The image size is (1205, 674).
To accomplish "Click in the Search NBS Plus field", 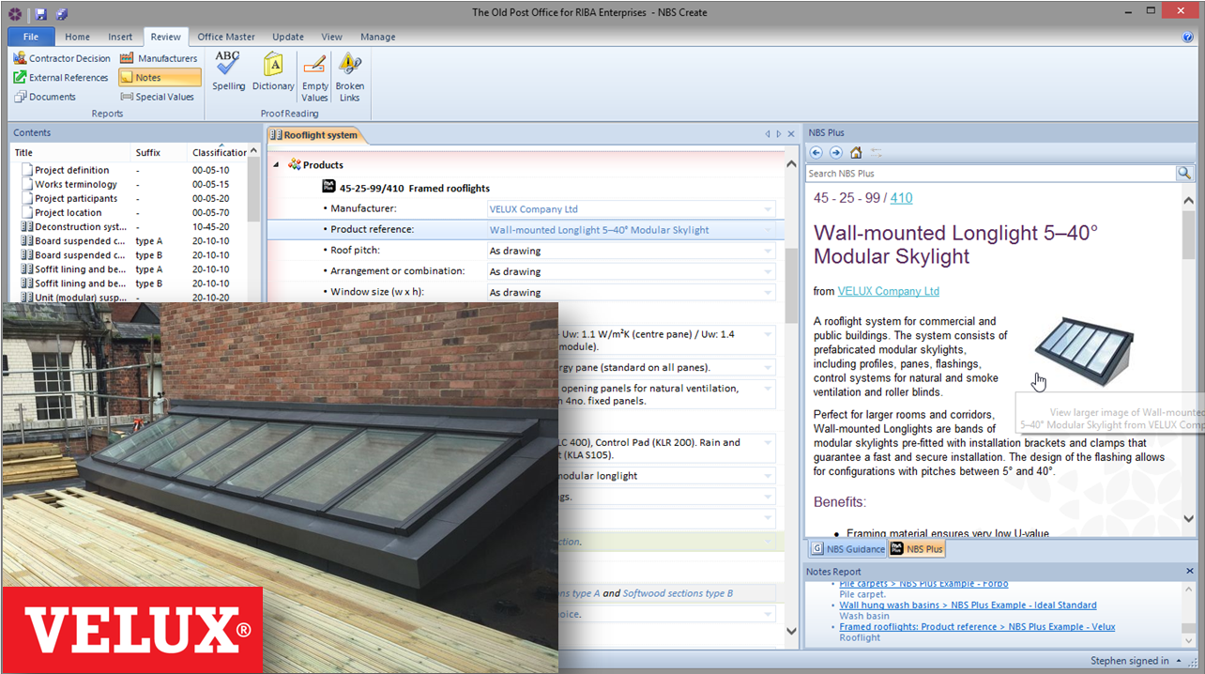I will point(990,173).
